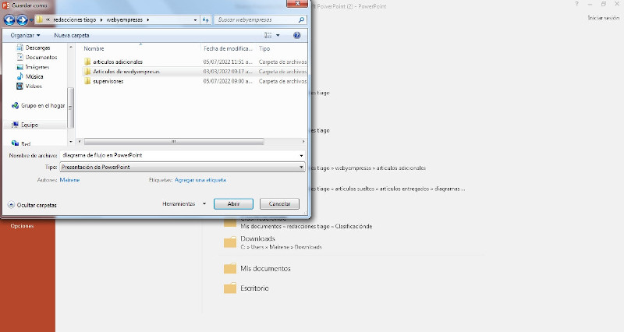The image size is (624, 332).
Task: Open the dialog help question-mark icon
Action: [x=297, y=35]
